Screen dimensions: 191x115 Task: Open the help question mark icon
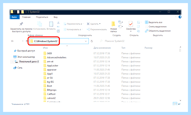(x=180, y=17)
